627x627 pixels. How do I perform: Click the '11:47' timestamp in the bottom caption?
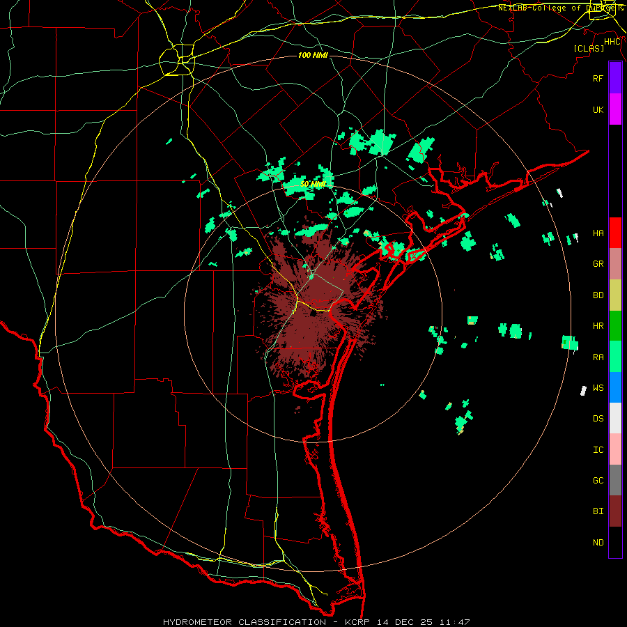(454, 622)
